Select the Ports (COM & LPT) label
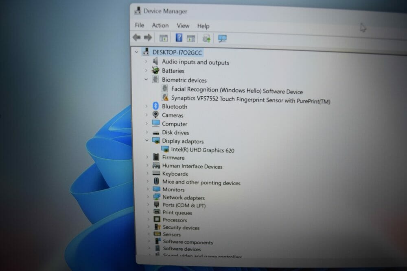 click(184, 205)
